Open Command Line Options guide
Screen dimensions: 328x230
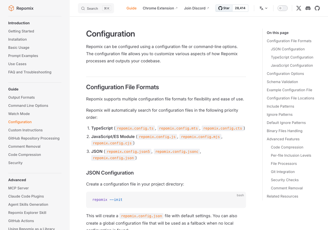(x=28, y=106)
